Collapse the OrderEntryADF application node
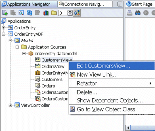The image size is (155, 131). [3, 34]
